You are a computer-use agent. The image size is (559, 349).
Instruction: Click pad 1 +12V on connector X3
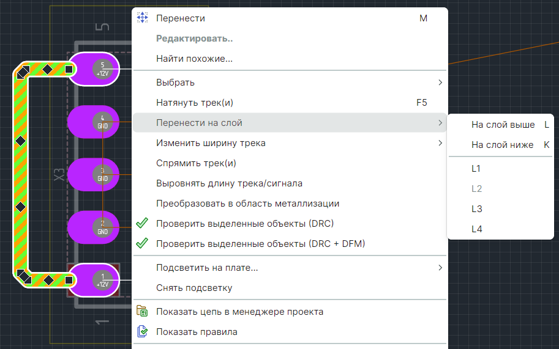(94, 281)
